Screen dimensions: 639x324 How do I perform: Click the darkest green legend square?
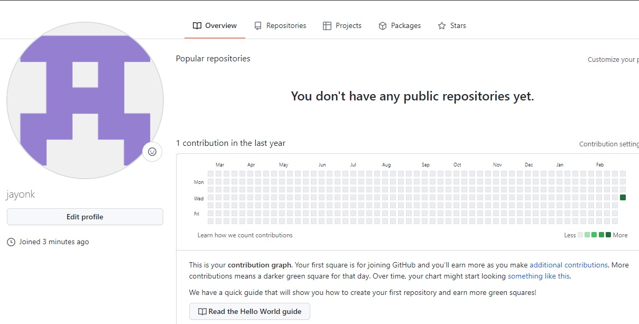(608, 235)
